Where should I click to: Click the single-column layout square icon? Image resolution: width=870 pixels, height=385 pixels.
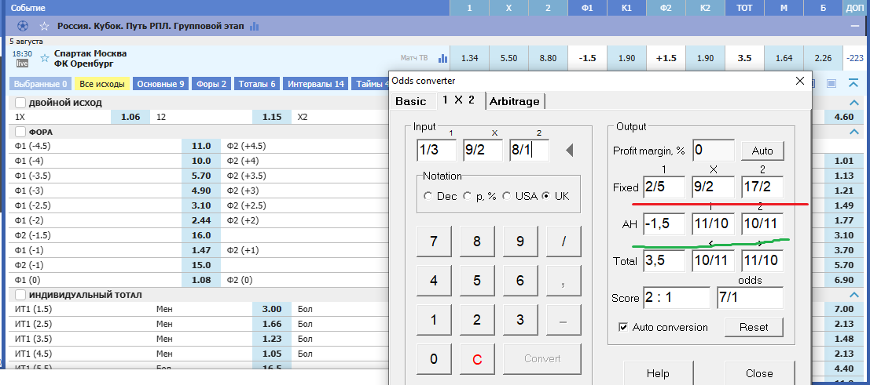[831, 84]
